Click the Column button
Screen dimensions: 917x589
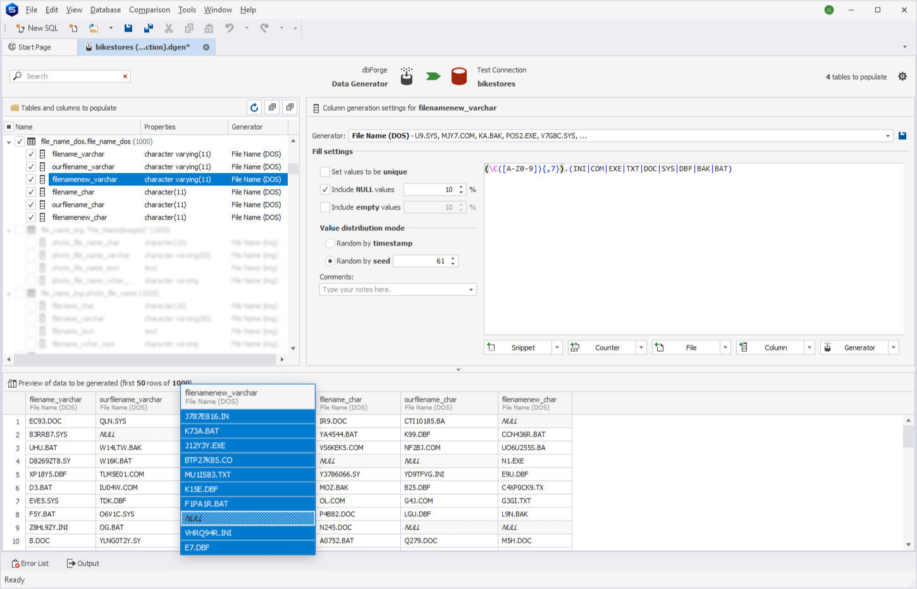770,347
